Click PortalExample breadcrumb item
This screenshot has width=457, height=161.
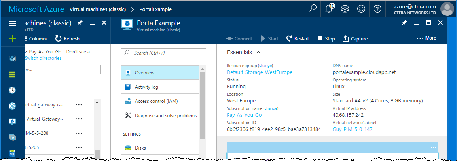155,9
